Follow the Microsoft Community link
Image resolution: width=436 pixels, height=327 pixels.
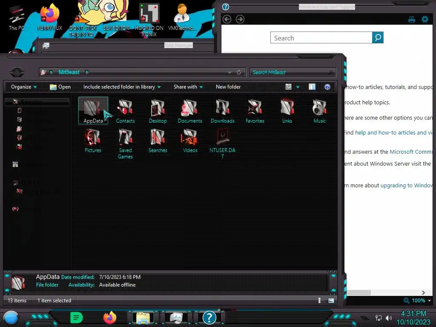pos(411,152)
